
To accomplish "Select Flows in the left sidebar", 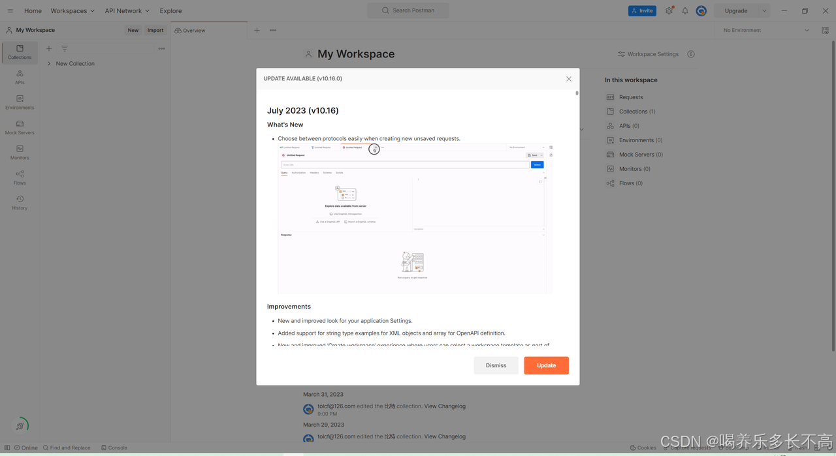I will 20,178.
